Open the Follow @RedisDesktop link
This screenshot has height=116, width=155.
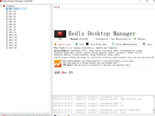pyautogui.click(x=127, y=44)
